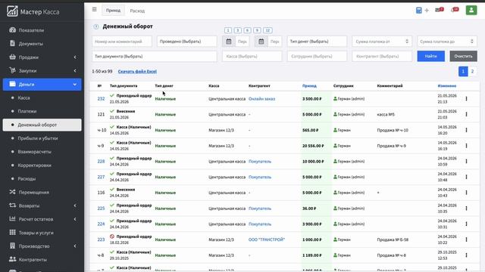The image size is (485, 272).
Task: Click the Мастер Касса logo icon
Action: click(12, 11)
